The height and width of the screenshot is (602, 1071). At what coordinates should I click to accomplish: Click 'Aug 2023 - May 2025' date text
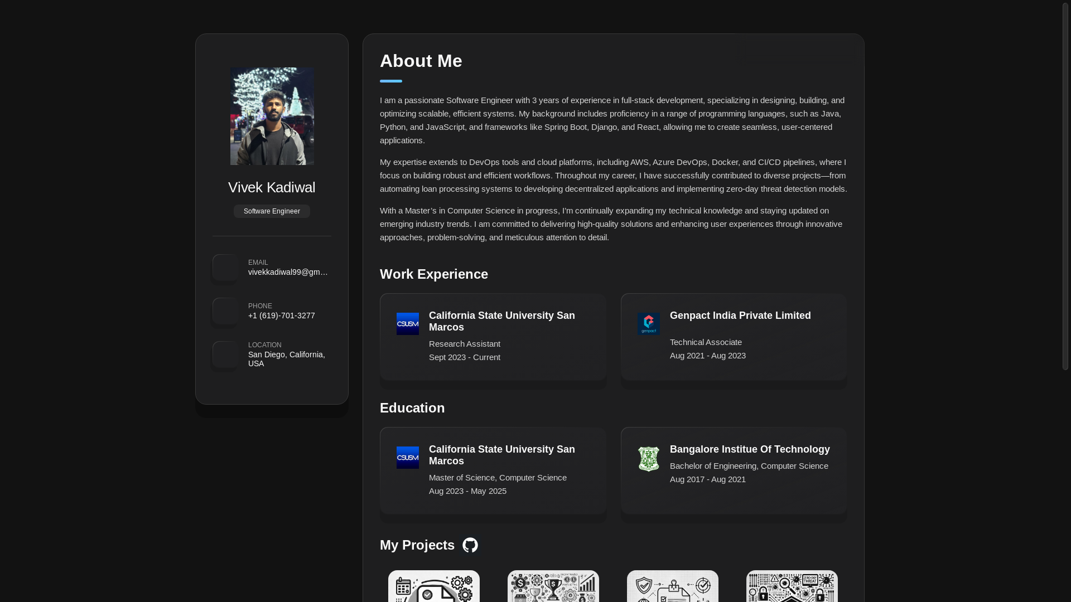[x=468, y=491]
